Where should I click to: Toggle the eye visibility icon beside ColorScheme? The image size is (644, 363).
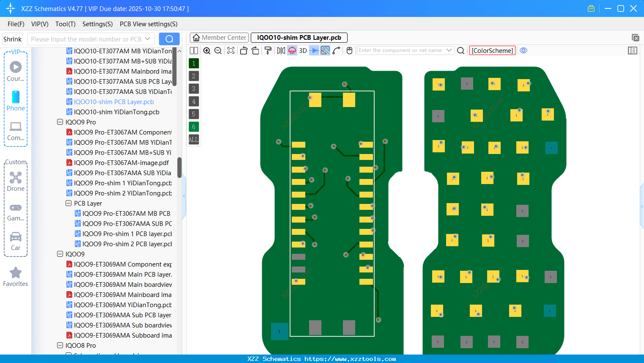tap(523, 50)
